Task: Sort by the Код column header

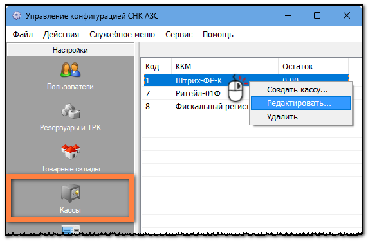Action: tap(156, 67)
